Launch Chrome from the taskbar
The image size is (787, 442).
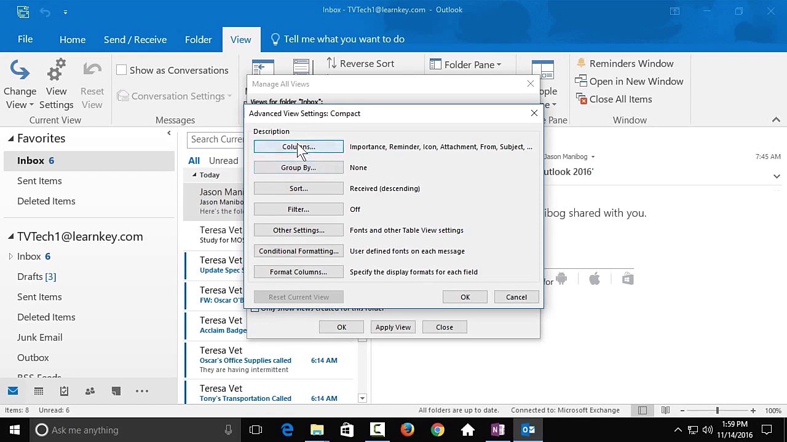point(437,430)
